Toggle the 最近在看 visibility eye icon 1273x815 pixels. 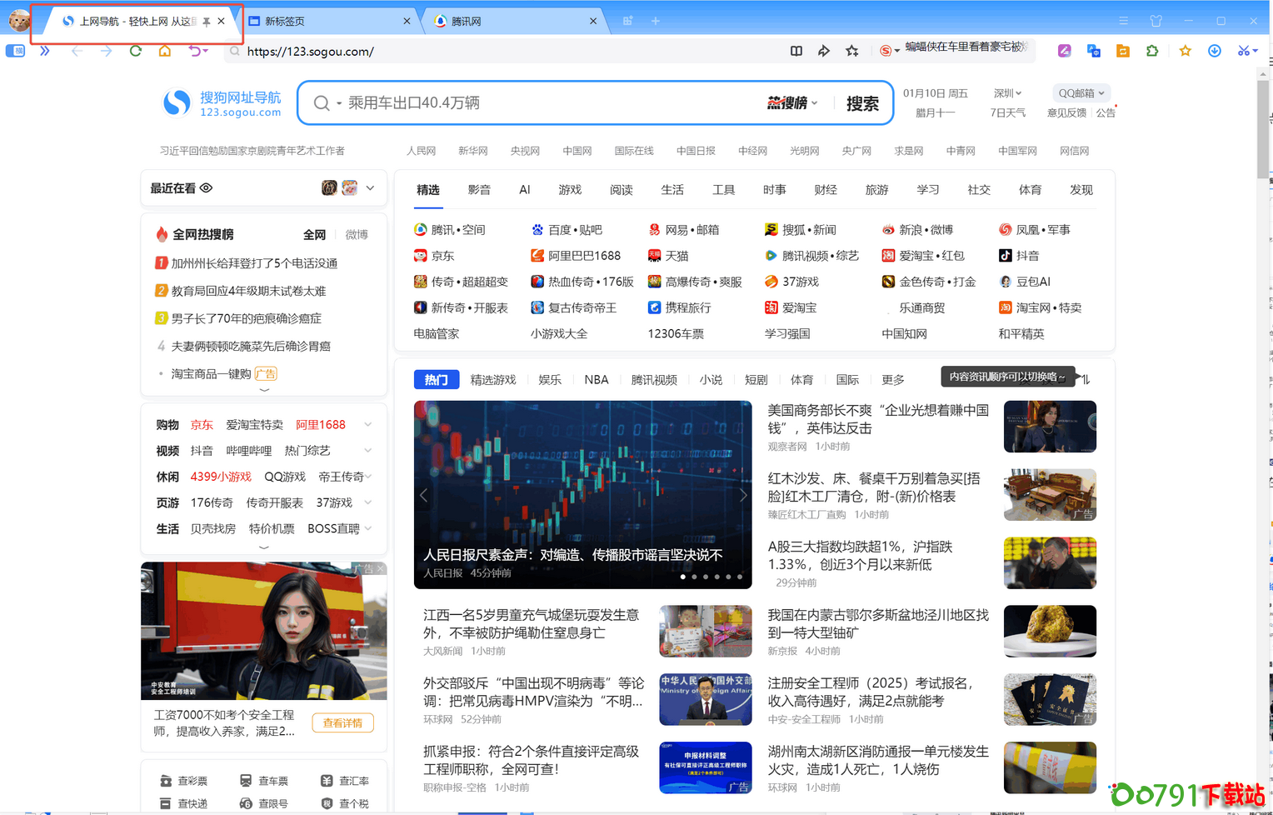(x=205, y=188)
